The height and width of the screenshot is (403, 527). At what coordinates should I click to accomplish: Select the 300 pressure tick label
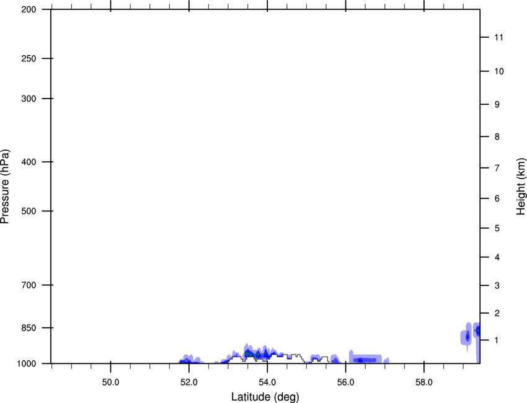pyautogui.click(x=29, y=99)
